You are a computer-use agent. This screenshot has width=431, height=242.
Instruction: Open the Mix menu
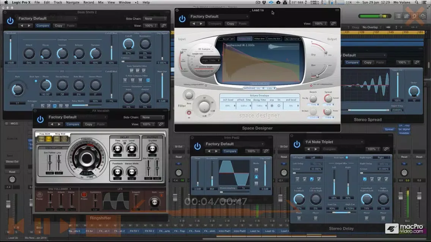point(101,2)
